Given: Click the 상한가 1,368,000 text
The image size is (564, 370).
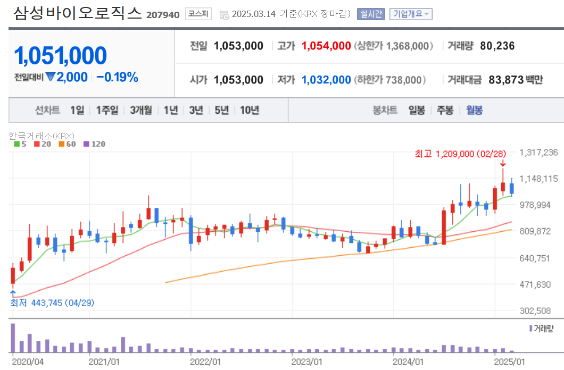Looking at the screenshot, I should click(x=394, y=46).
